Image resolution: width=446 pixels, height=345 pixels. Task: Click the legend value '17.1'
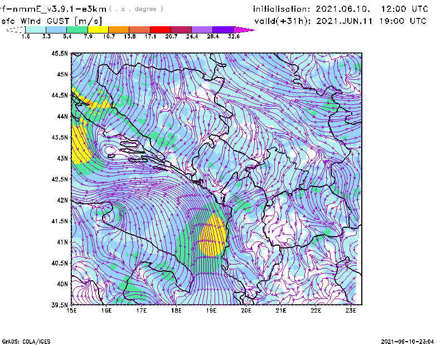click(151, 36)
